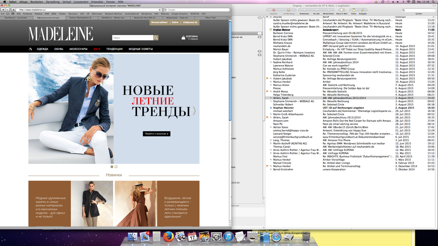Screen dimensions: 438x246
Task: Click the Wi-Fi icon in the menu bar
Action: 408,2
